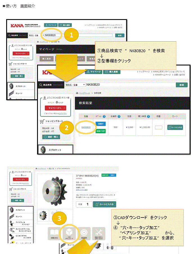Click the blue SEMI-F option badge
The image size is (191, 254).
coord(101,124)
